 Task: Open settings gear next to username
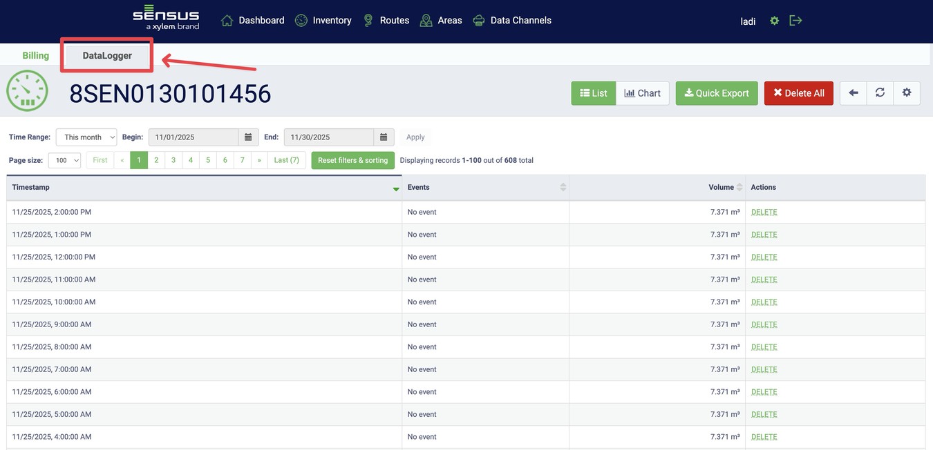point(774,21)
